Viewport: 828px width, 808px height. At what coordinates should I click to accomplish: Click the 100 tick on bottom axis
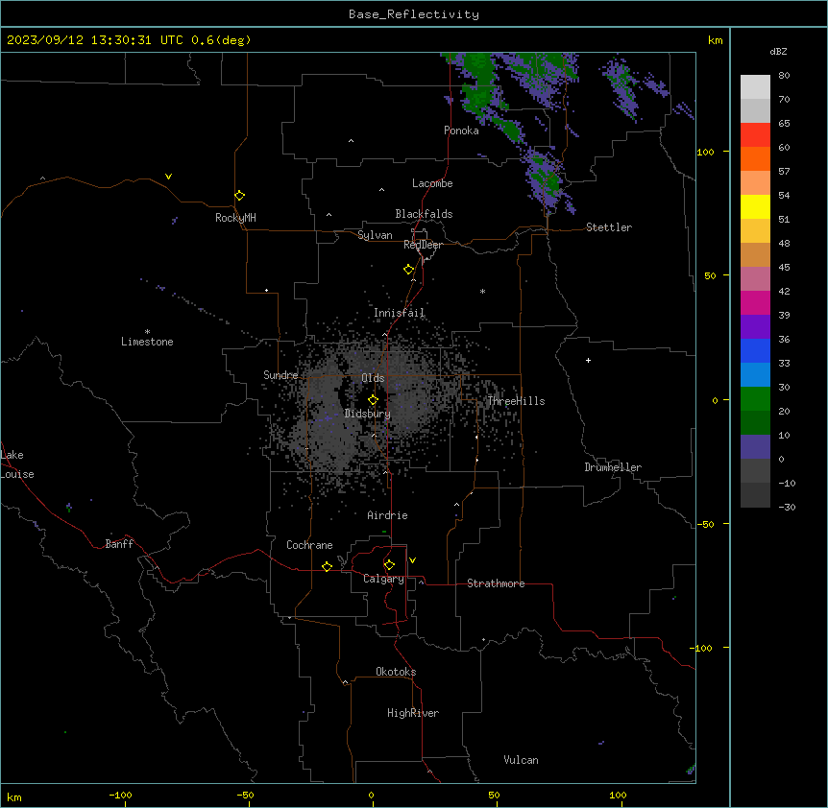pos(618,795)
